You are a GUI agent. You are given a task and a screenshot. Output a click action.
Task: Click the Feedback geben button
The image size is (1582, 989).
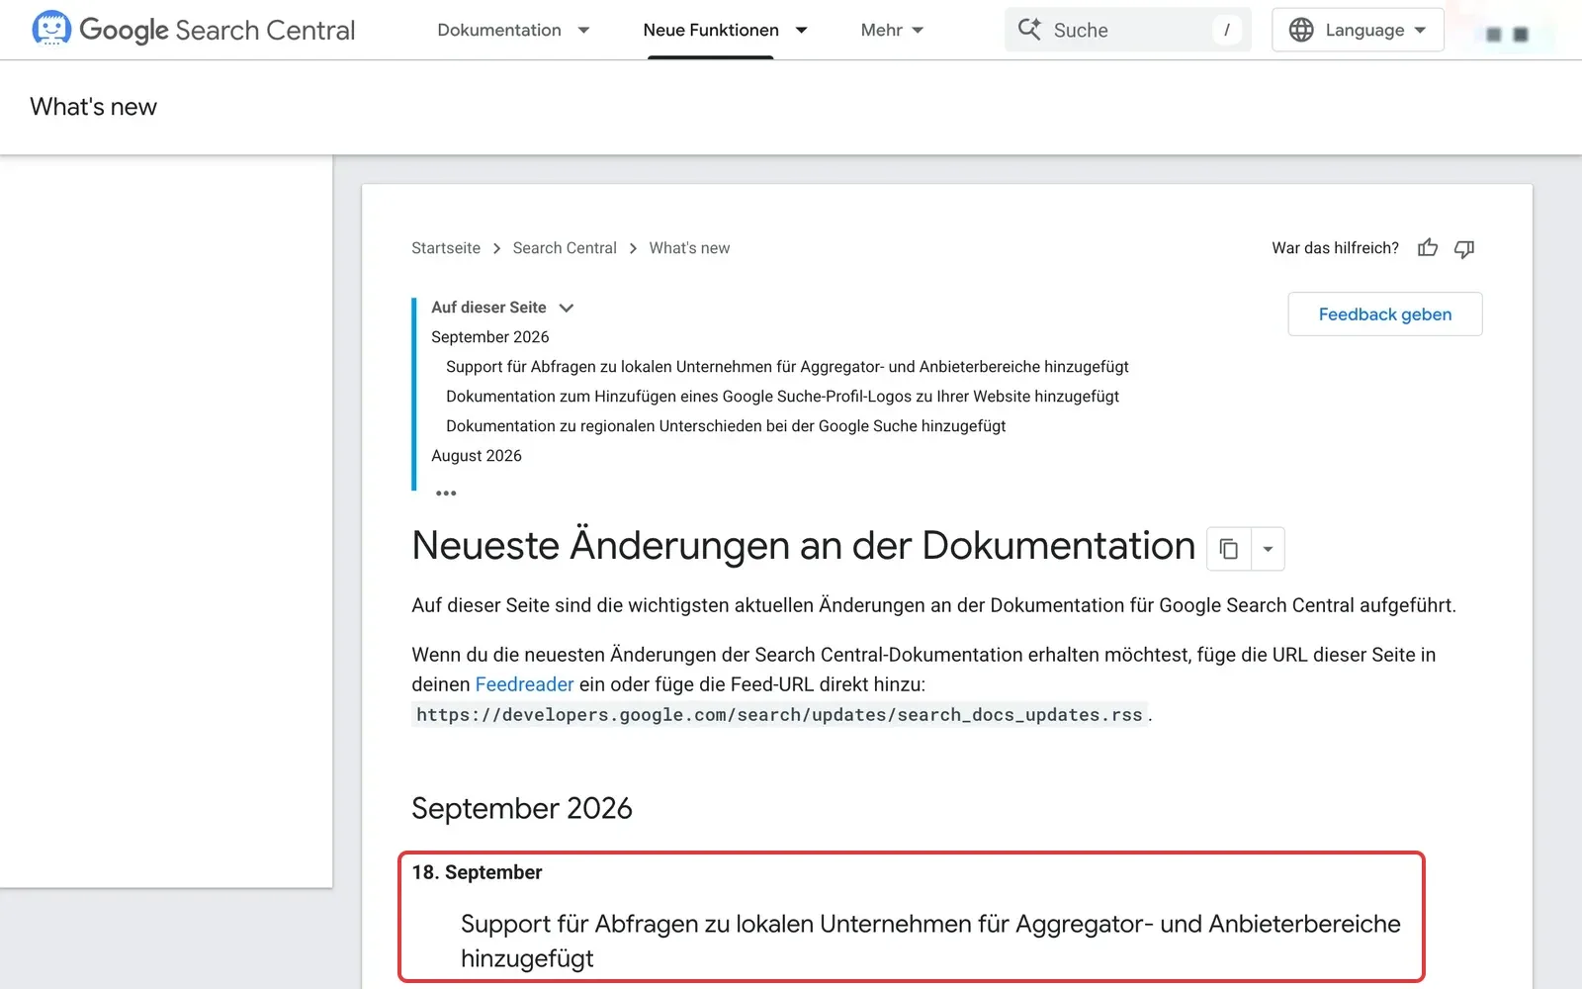pyautogui.click(x=1384, y=315)
